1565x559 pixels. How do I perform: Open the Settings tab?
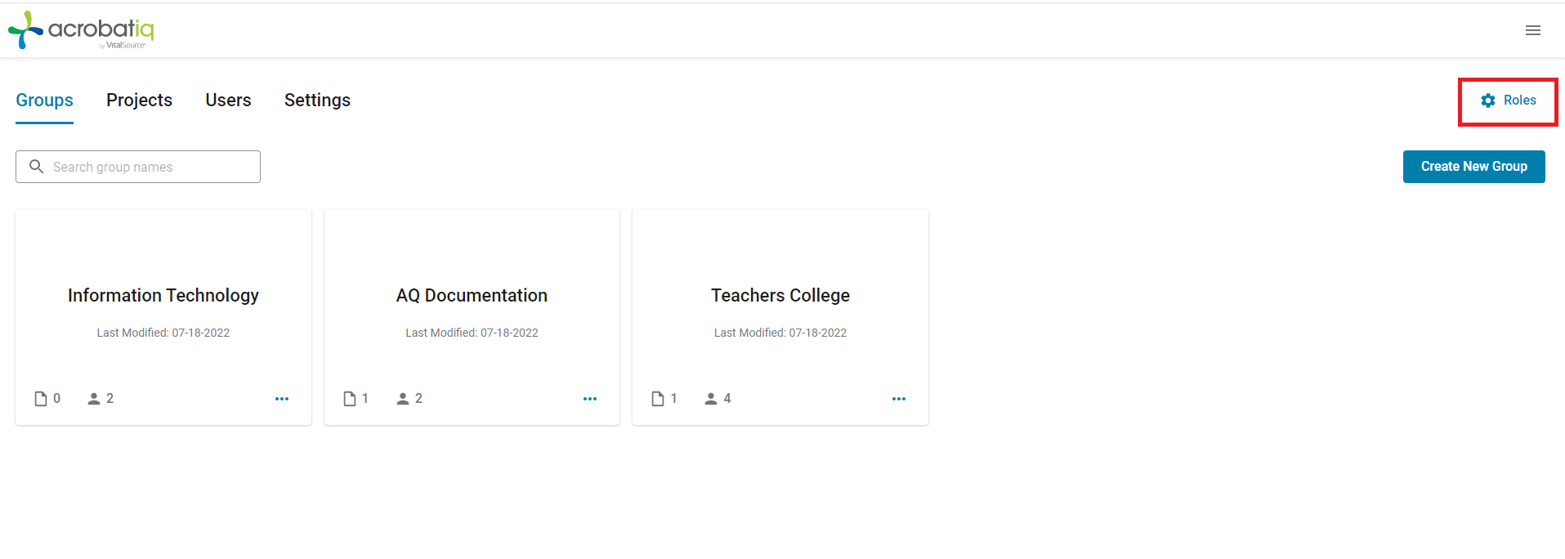(x=317, y=100)
